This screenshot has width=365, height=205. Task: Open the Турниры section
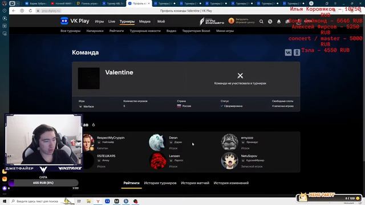tap(127, 22)
